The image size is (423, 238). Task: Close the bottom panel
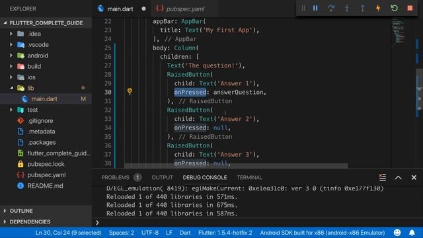pos(414,177)
